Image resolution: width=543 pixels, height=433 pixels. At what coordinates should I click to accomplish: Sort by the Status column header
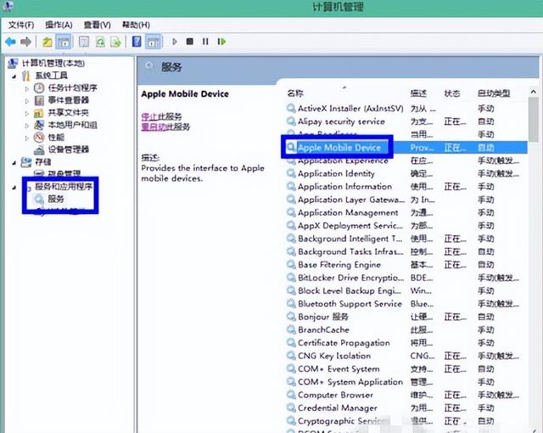pyautogui.click(x=452, y=93)
